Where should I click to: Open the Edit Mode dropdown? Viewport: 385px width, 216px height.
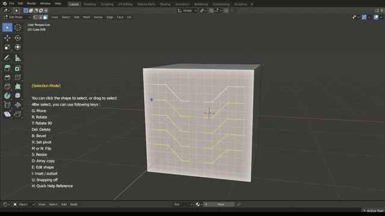(x=17, y=17)
